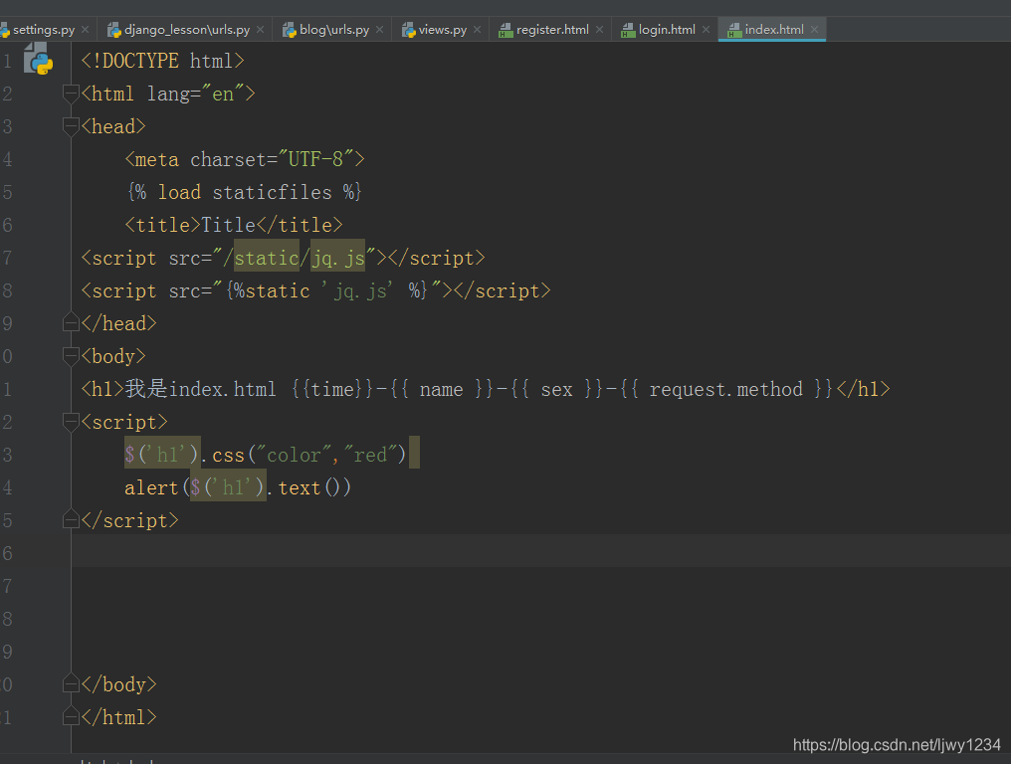Click the Python file icon on views.py tab
The image size is (1011, 764).
(x=409, y=30)
